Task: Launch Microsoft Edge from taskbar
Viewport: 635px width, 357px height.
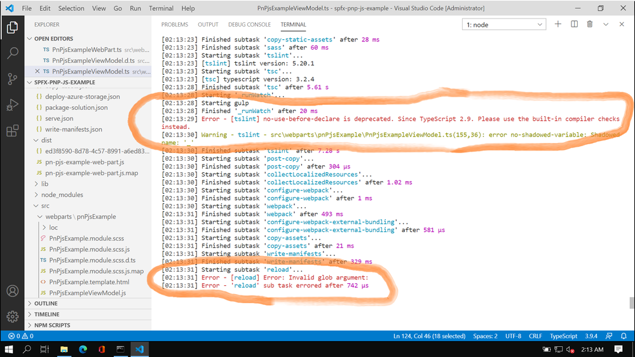Action: 83,349
